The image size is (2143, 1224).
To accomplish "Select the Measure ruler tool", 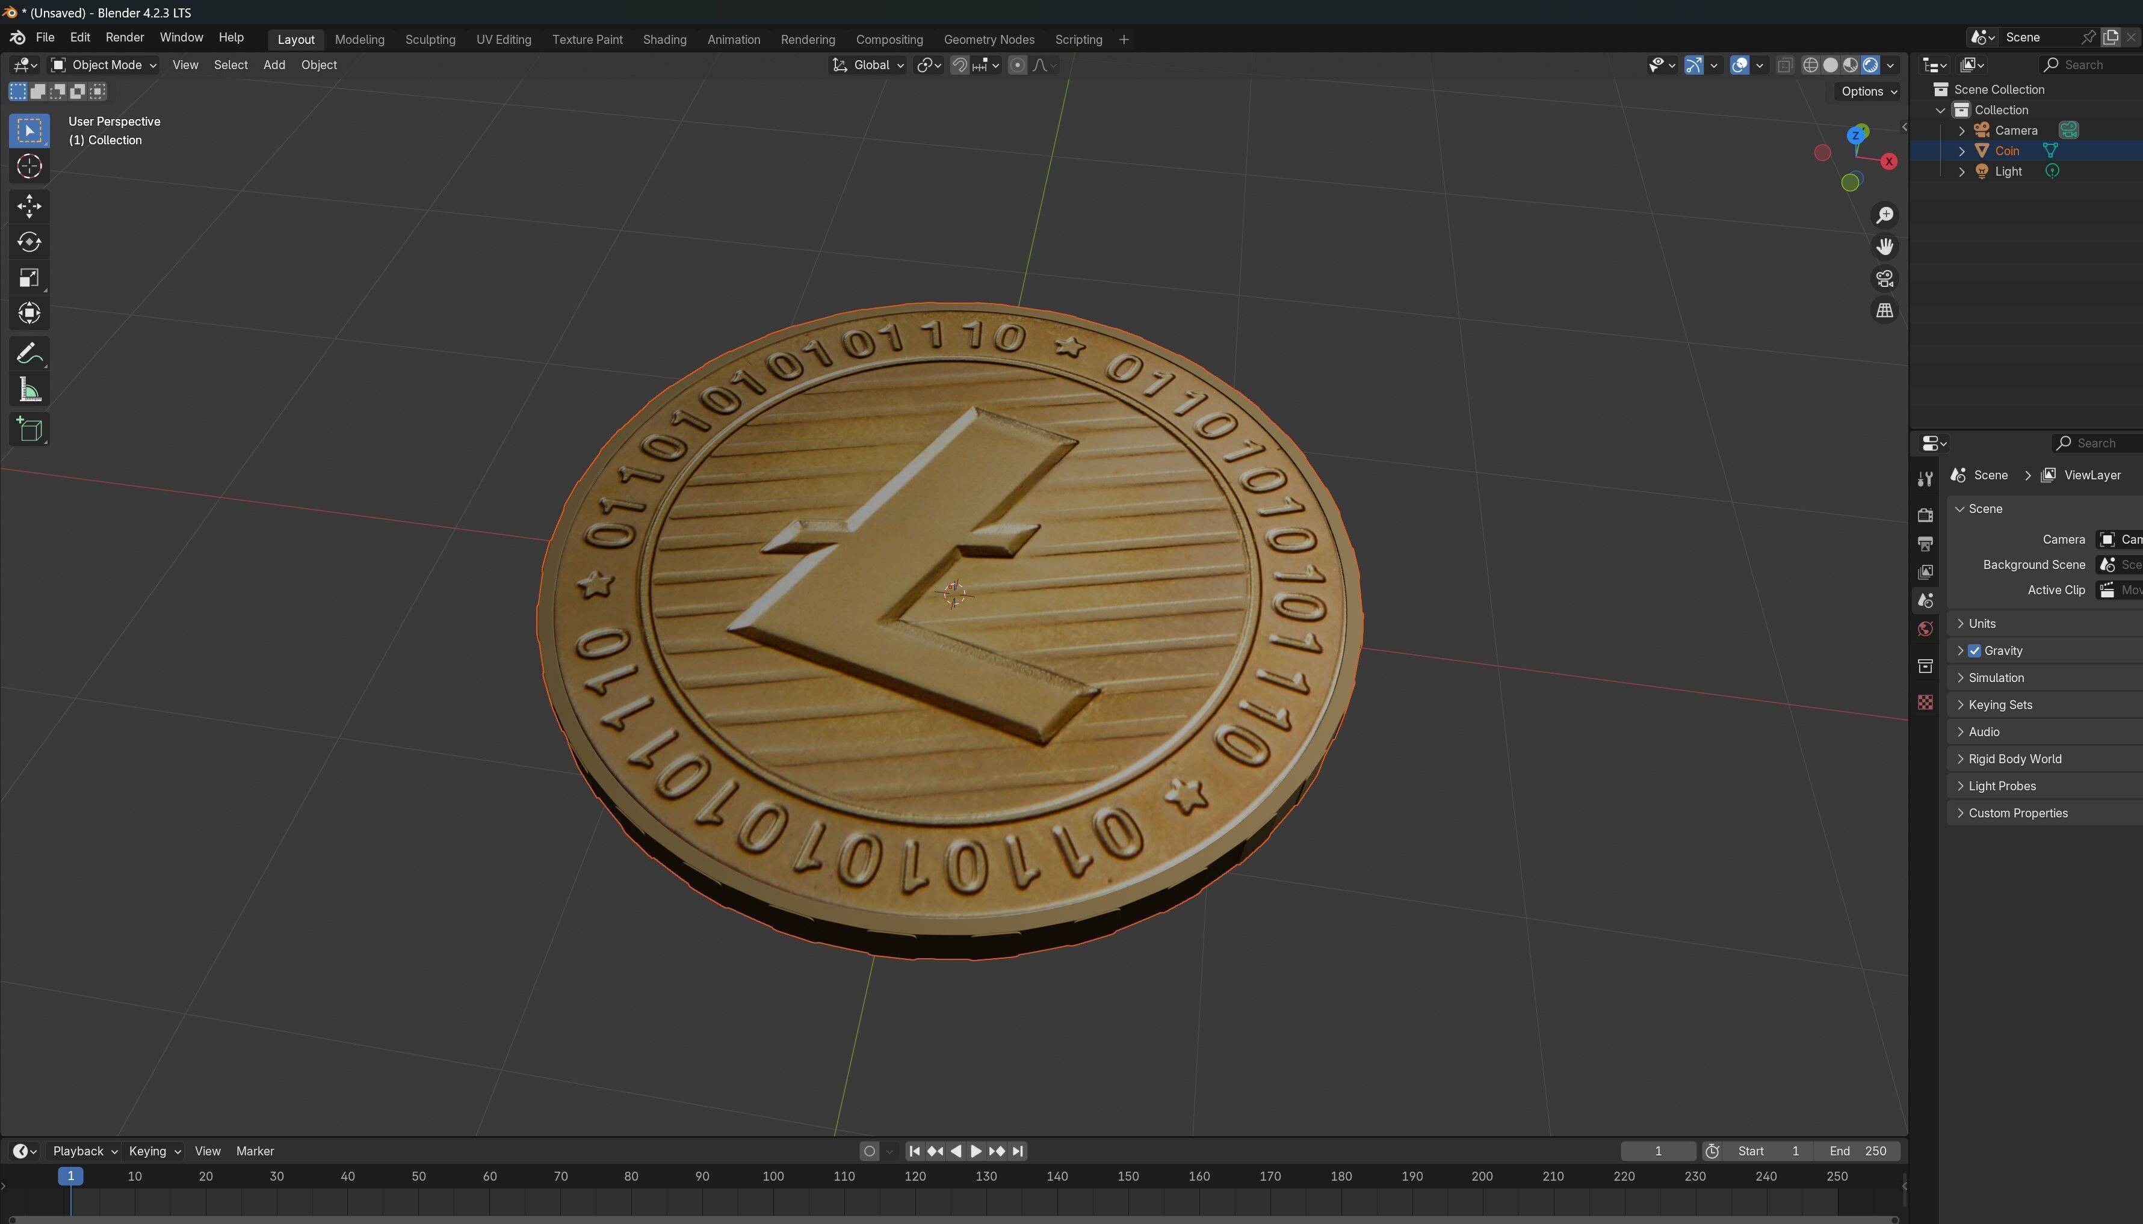I will (x=29, y=389).
